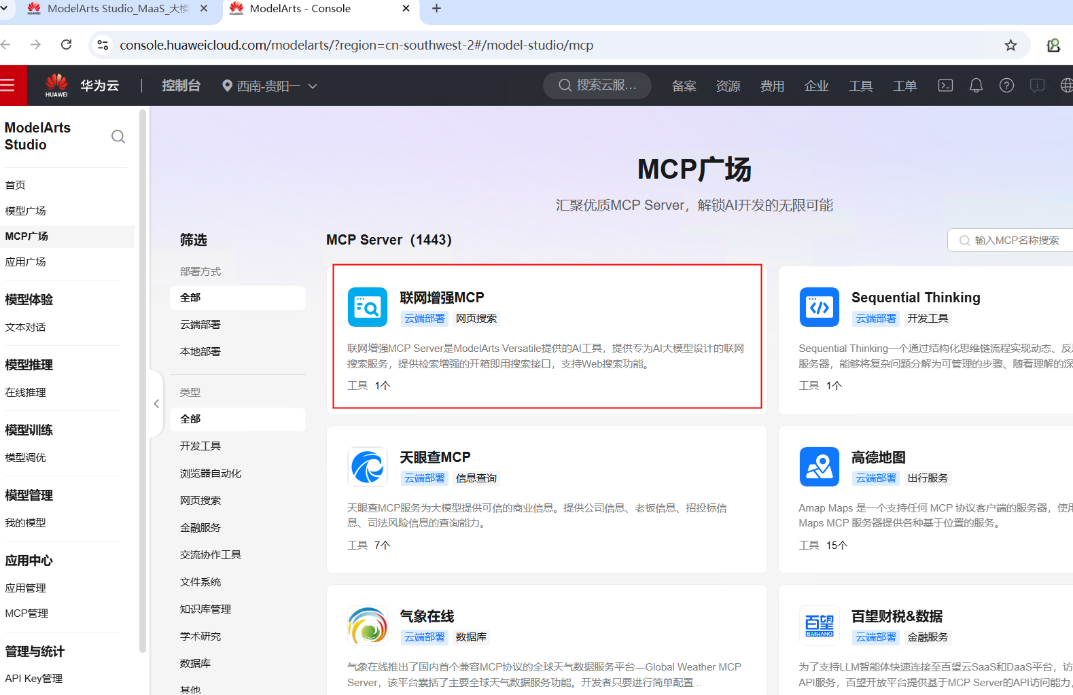Click the 天眼查MCP card icon
The width and height of the screenshot is (1073, 695).
tap(368, 467)
